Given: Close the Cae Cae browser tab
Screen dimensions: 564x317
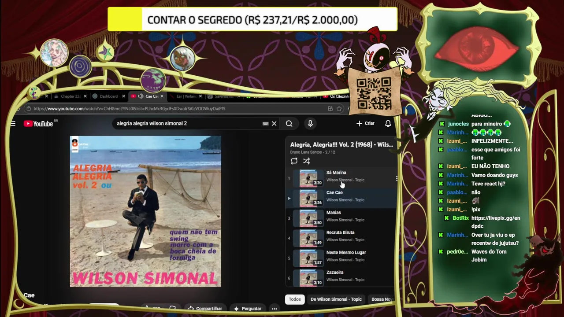Looking at the screenshot, I should [162, 96].
